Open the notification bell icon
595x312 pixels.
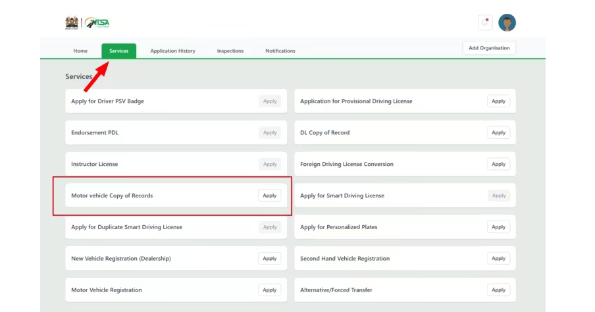tap(485, 23)
